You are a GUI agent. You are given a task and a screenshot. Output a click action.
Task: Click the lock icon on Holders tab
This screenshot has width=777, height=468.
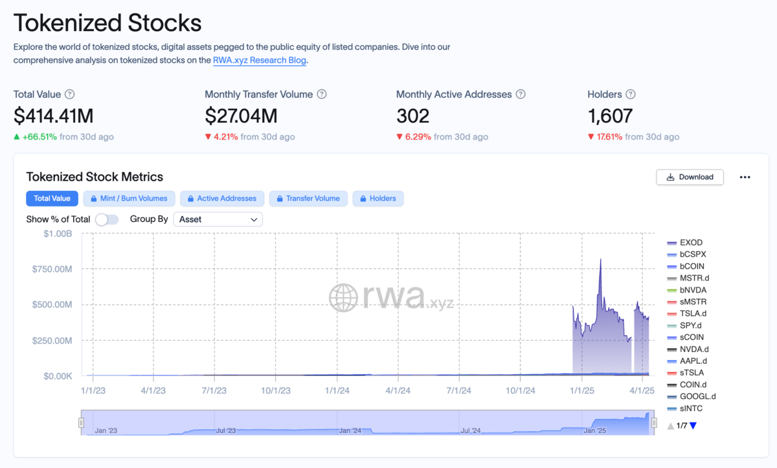[x=363, y=199]
